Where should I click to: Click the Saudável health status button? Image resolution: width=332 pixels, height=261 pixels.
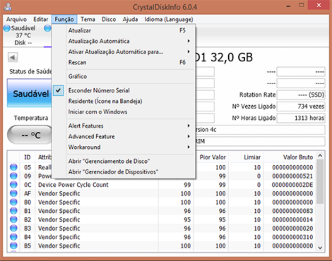(x=30, y=93)
